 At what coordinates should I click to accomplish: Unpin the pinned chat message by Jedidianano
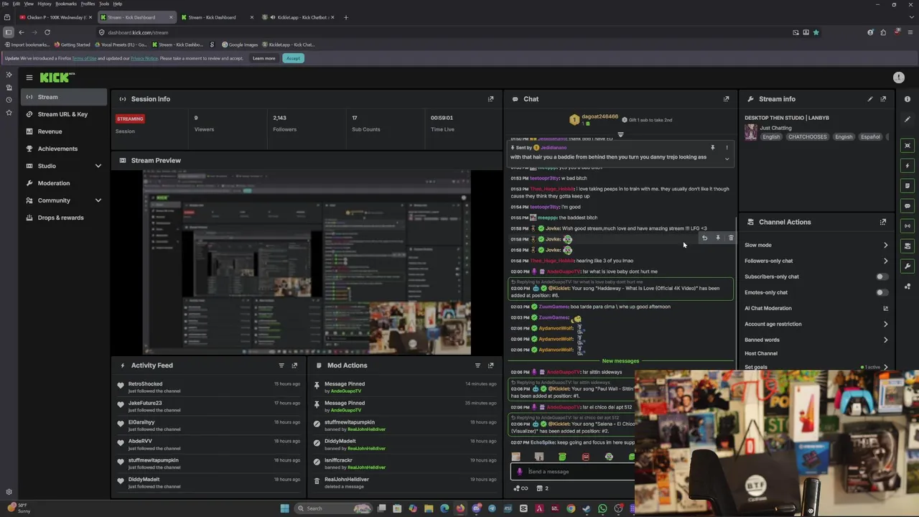point(712,147)
